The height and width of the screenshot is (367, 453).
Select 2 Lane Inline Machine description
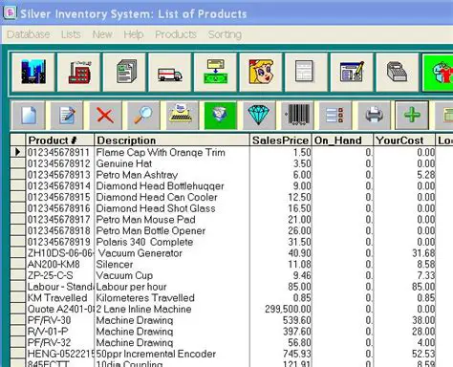172,309
